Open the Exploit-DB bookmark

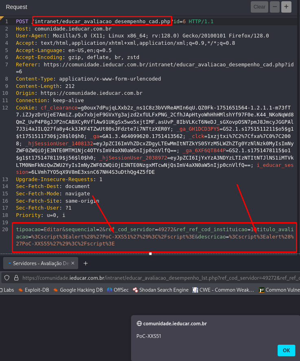34,290
